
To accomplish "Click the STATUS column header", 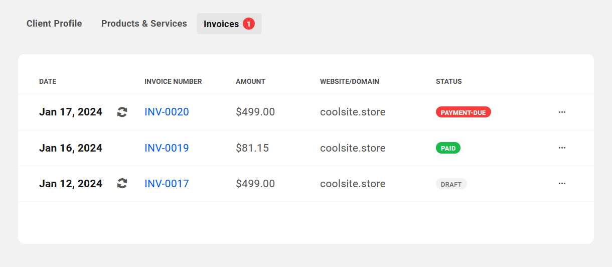I will click(x=449, y=81).
